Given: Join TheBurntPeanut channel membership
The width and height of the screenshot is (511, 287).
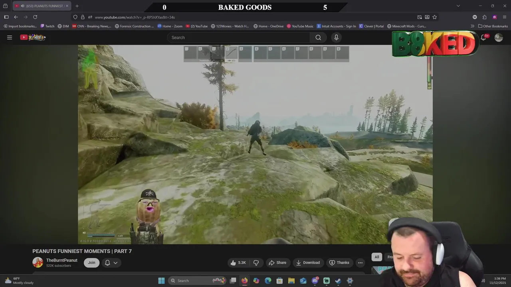Looking at the screenshot, I should click(91, 263).
